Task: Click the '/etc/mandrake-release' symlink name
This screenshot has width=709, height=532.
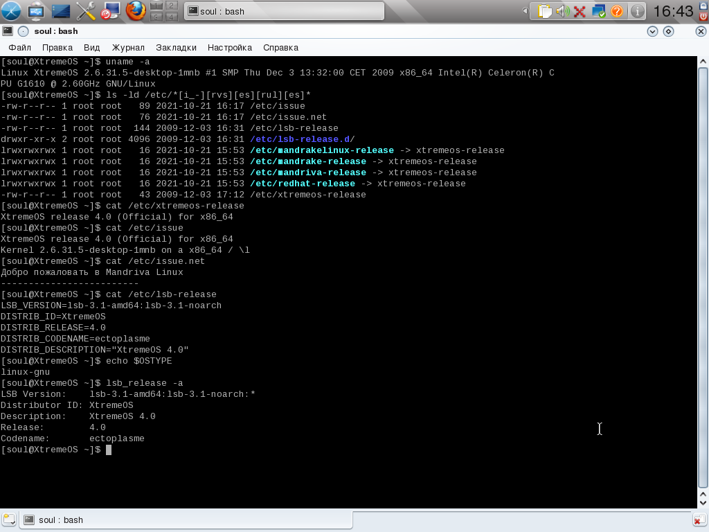Action: pyautogui.click(x=308, y=161)
